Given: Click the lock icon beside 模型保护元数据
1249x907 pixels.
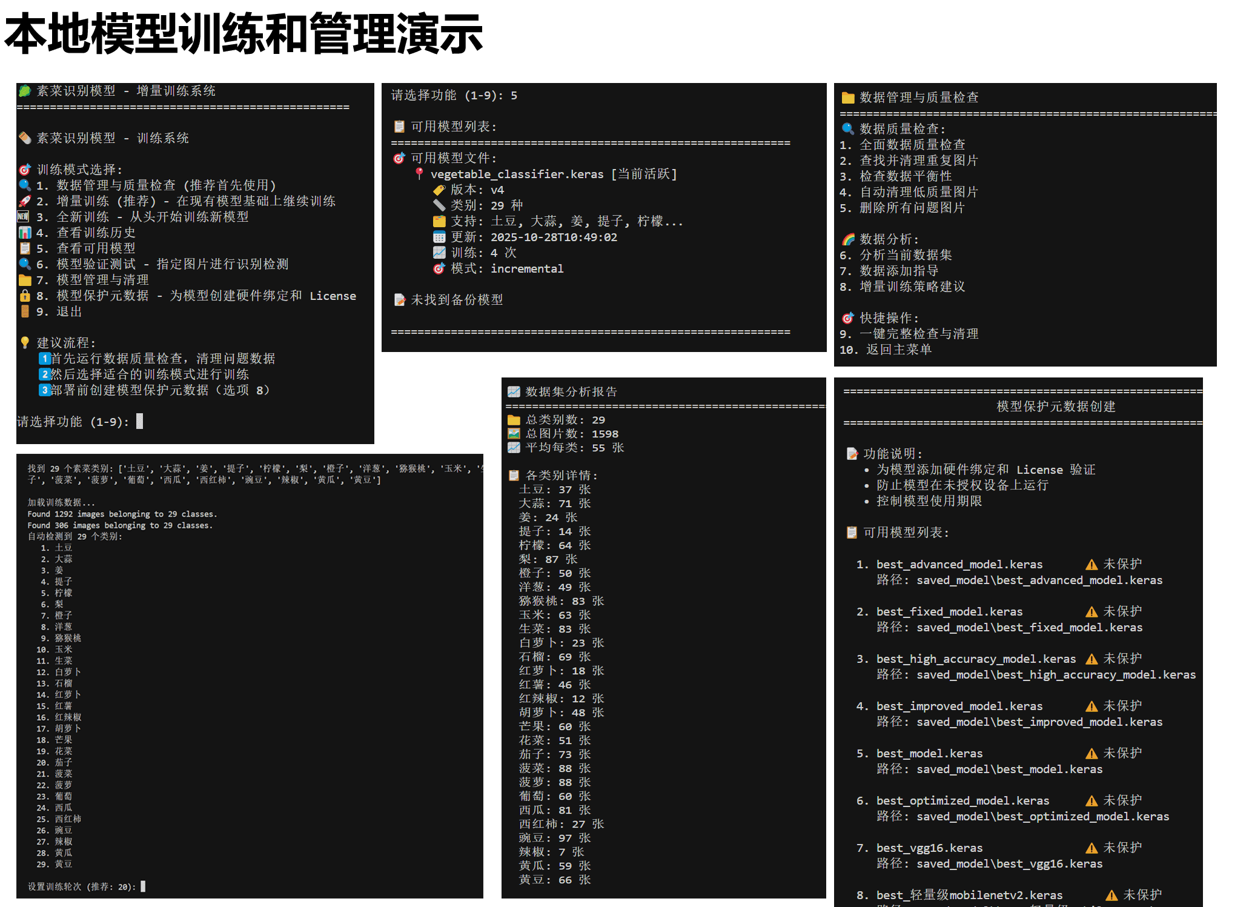Looking at the screenshot, I should pos(25,296).
